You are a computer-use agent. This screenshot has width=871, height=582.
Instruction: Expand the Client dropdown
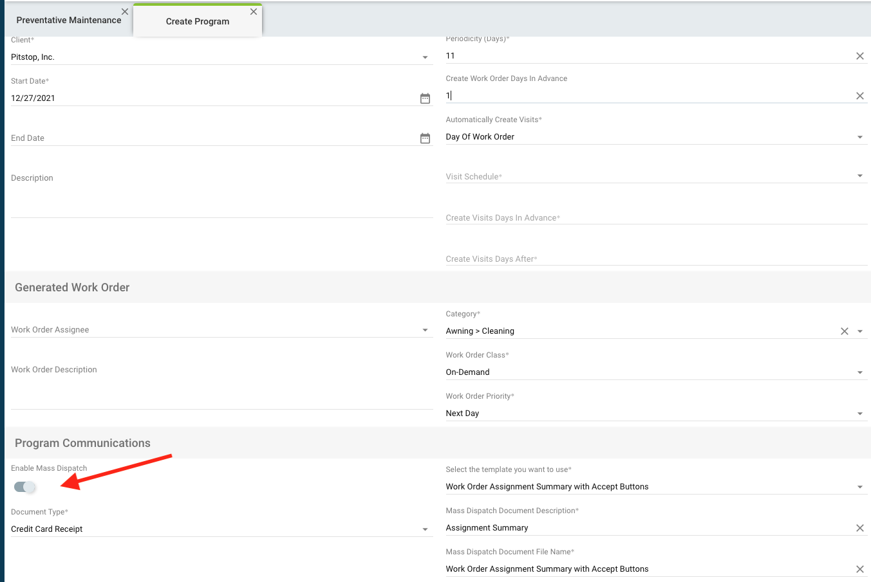click(x=425, y=57)
